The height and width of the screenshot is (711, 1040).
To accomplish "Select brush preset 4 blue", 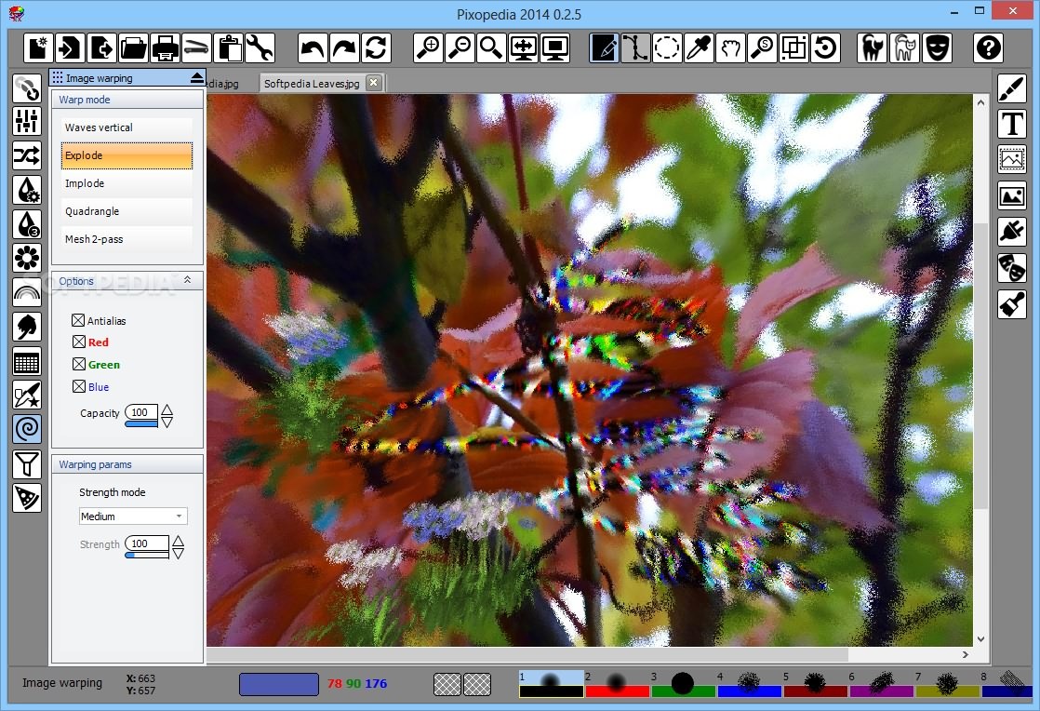I will click(749, 683).
